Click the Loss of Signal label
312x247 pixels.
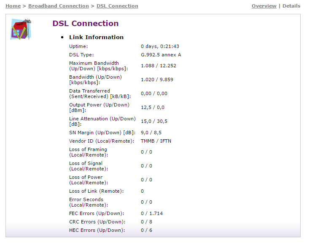(x=89, y=166)
